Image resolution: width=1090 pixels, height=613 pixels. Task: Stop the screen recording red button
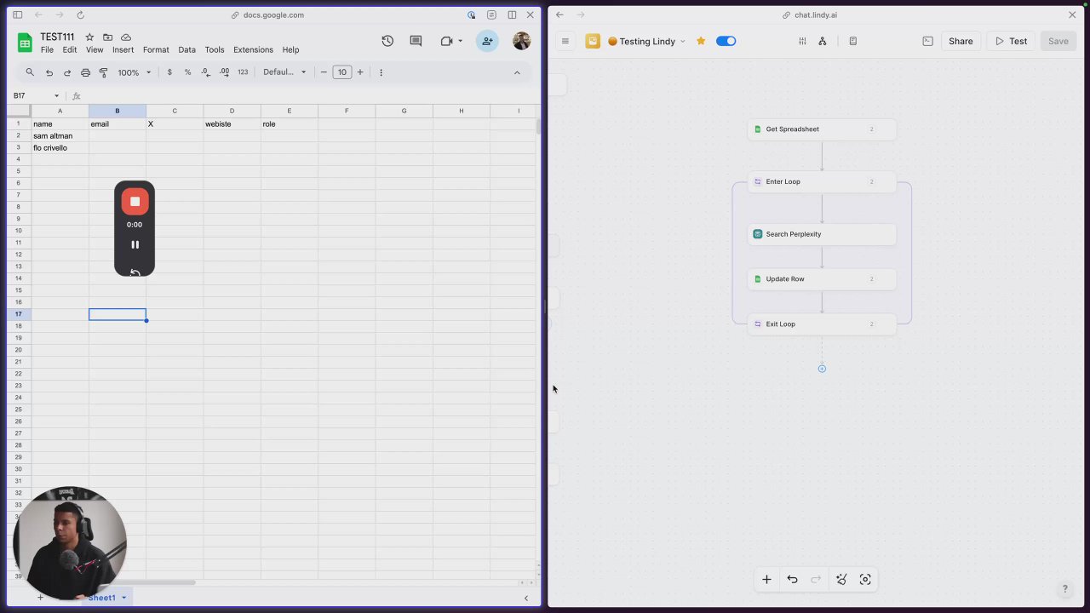point(135,202)
